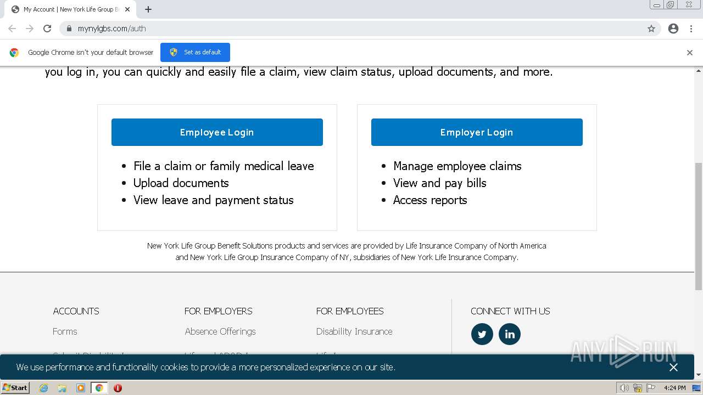Click the ACCOUNTS footer heading
703x395 pixels.
76,311
